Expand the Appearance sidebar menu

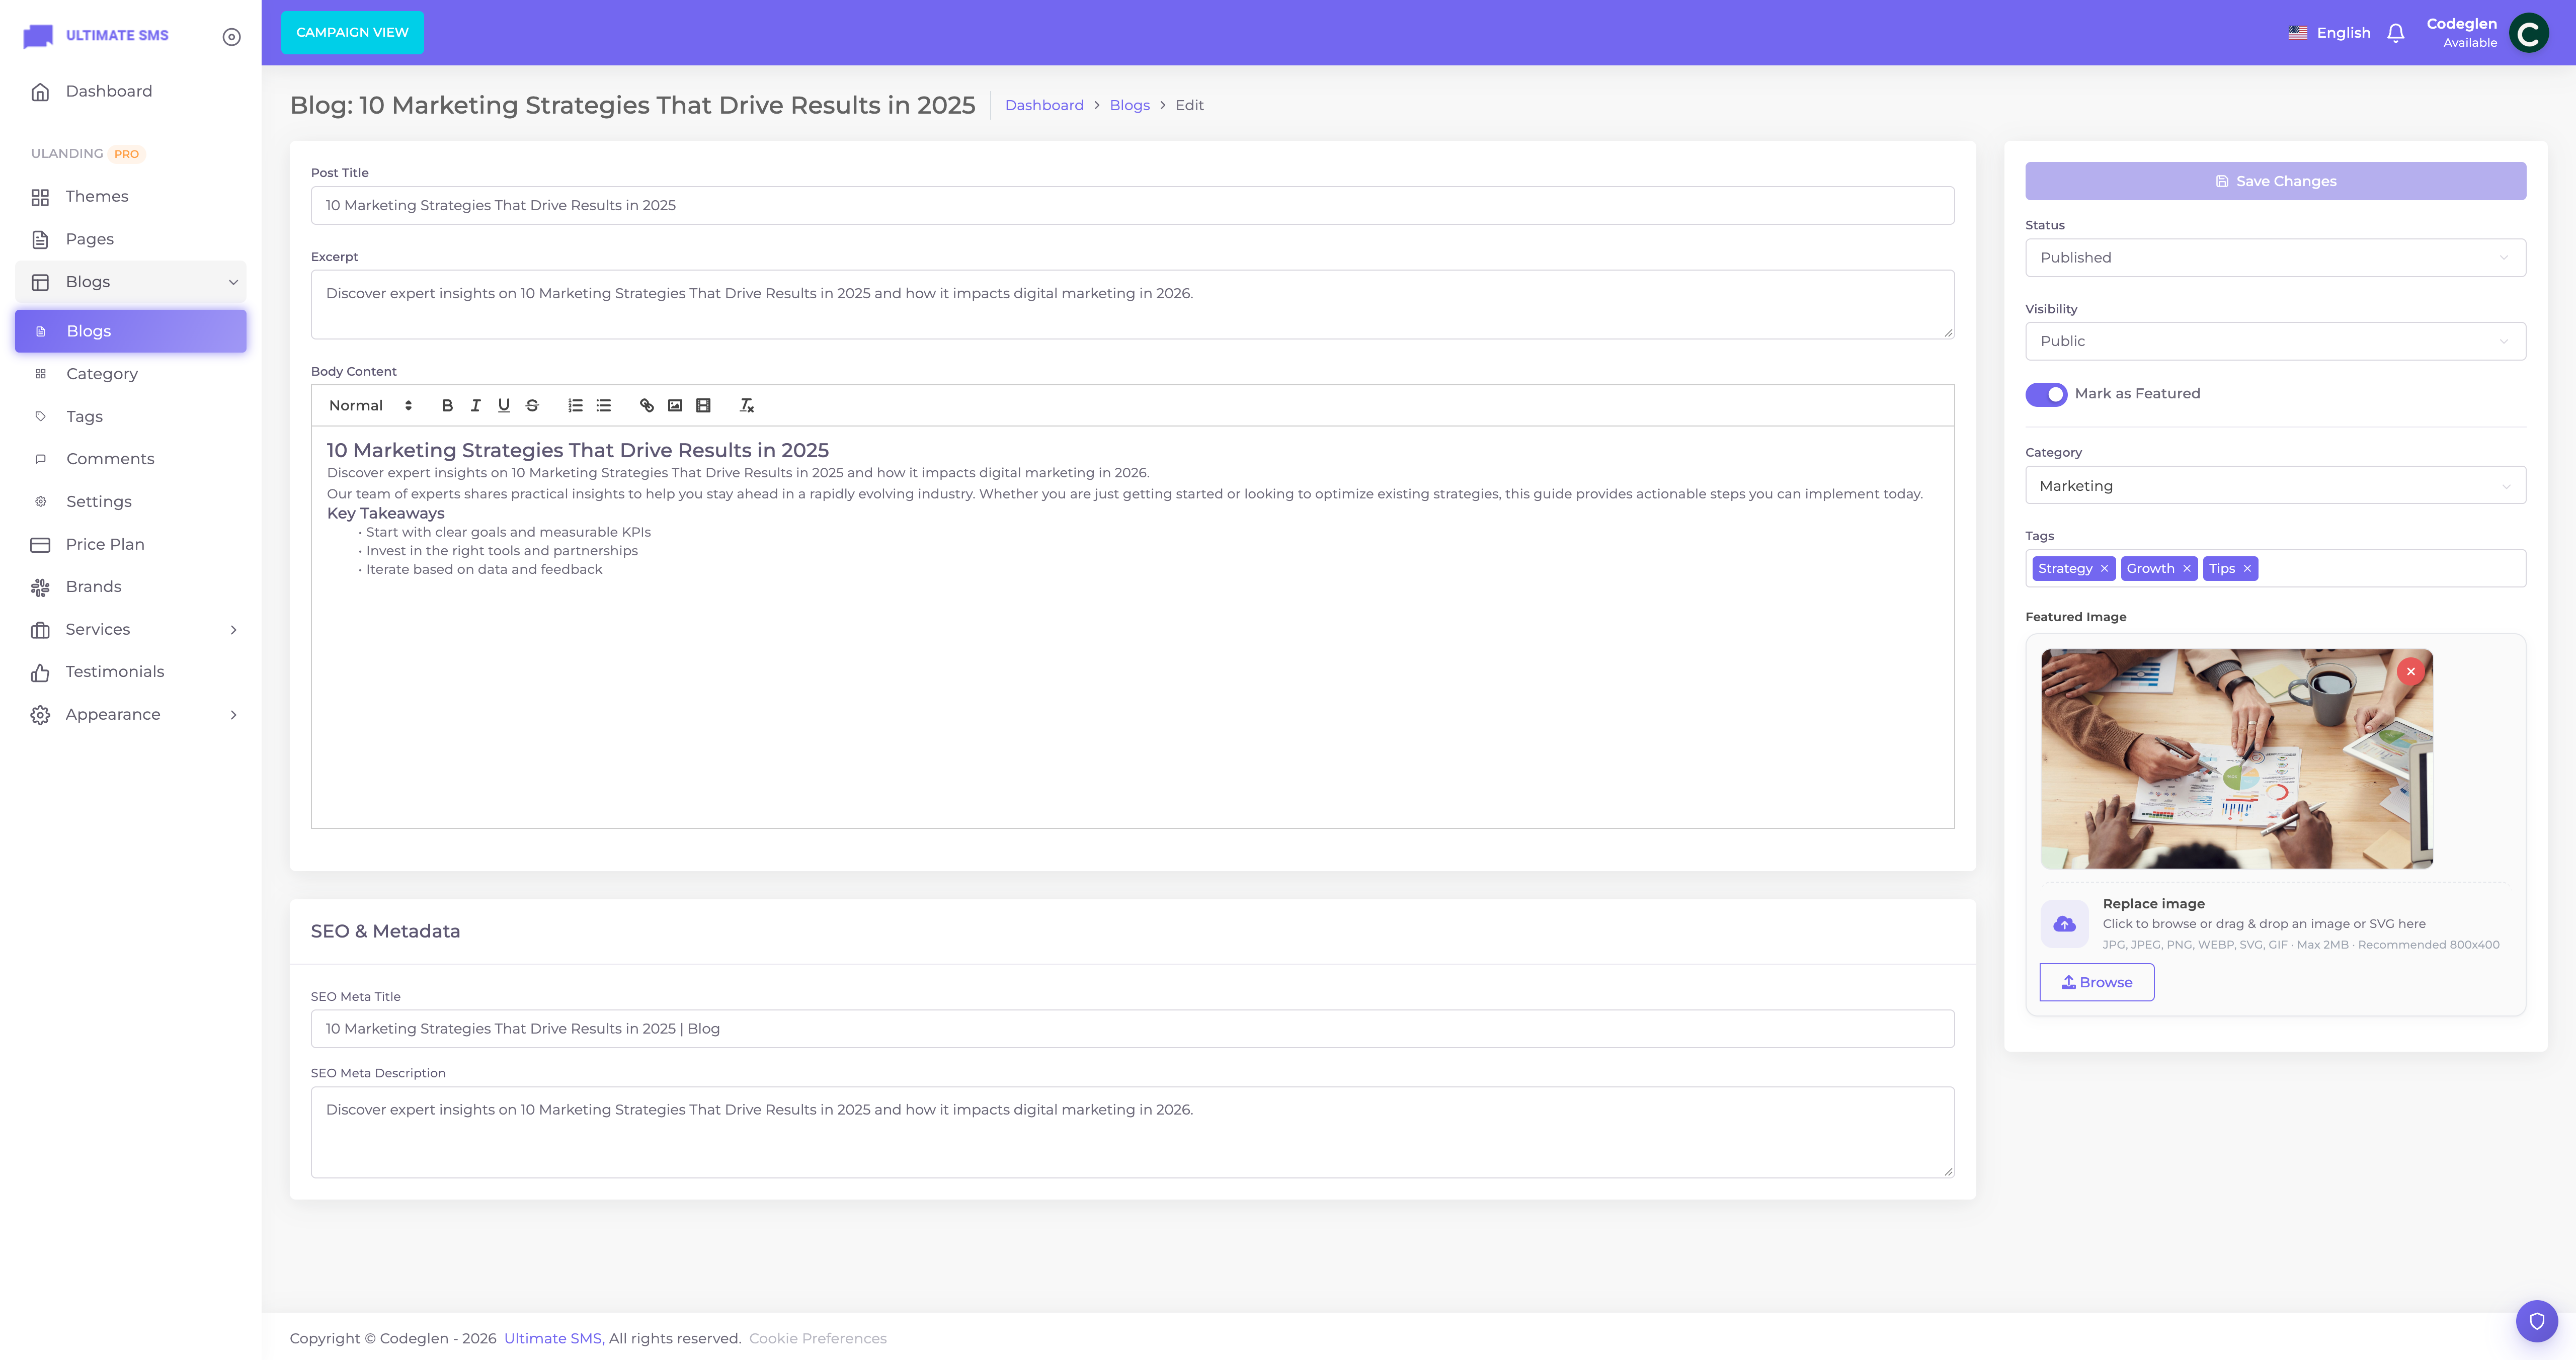pos(131,715)
